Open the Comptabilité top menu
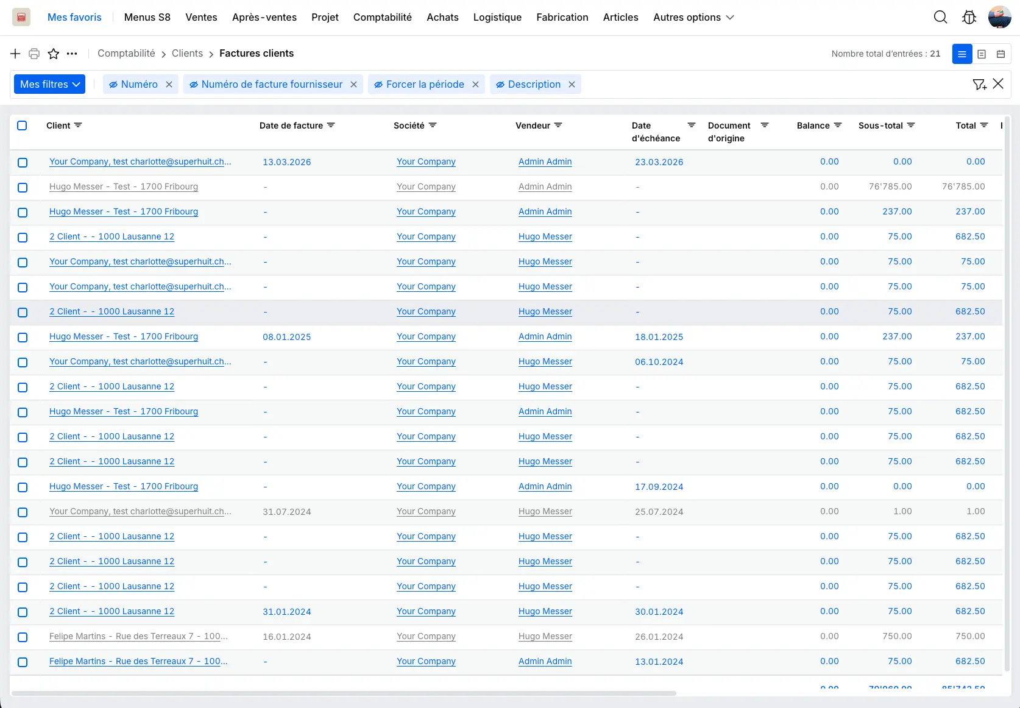The image size is (1020, 708). pos(383,17)
